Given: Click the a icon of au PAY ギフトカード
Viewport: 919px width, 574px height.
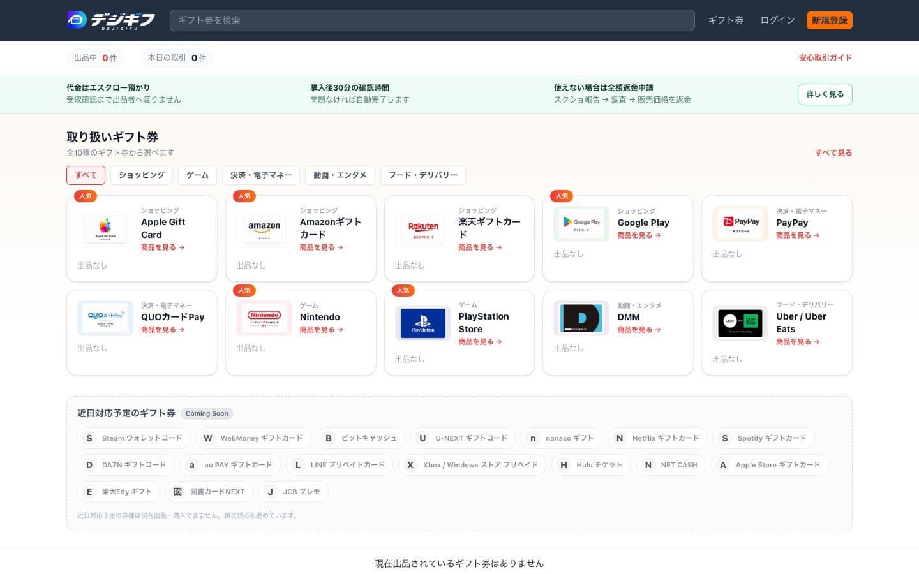Looking at the screenshot, I should pos(191,465).
